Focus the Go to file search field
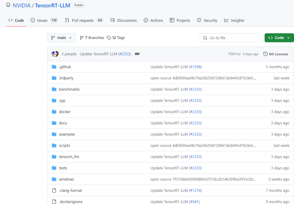This screenshot has height=204, width=294. (x=230, y=38)
